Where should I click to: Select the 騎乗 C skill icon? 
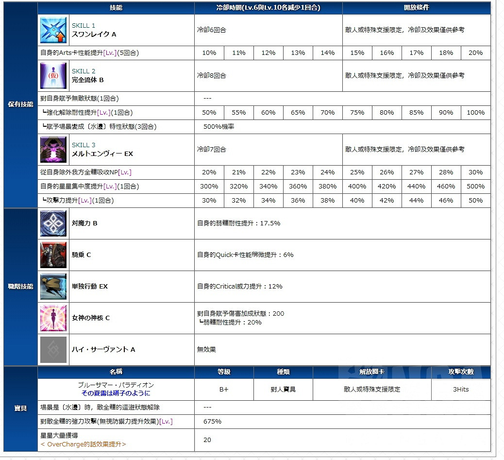(53, 255)
